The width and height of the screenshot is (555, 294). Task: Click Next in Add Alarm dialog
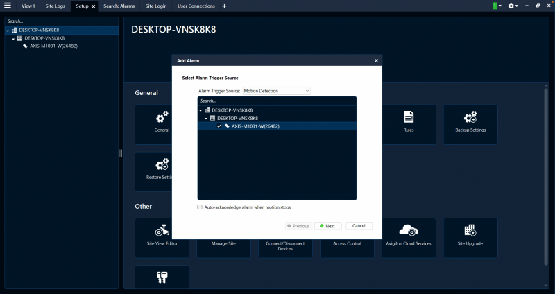pyautogui.click(x=327, y=226)
